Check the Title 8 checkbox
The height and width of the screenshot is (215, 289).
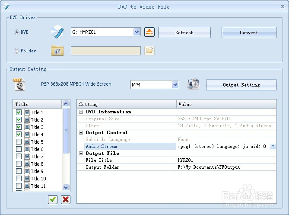coord(19,164)
